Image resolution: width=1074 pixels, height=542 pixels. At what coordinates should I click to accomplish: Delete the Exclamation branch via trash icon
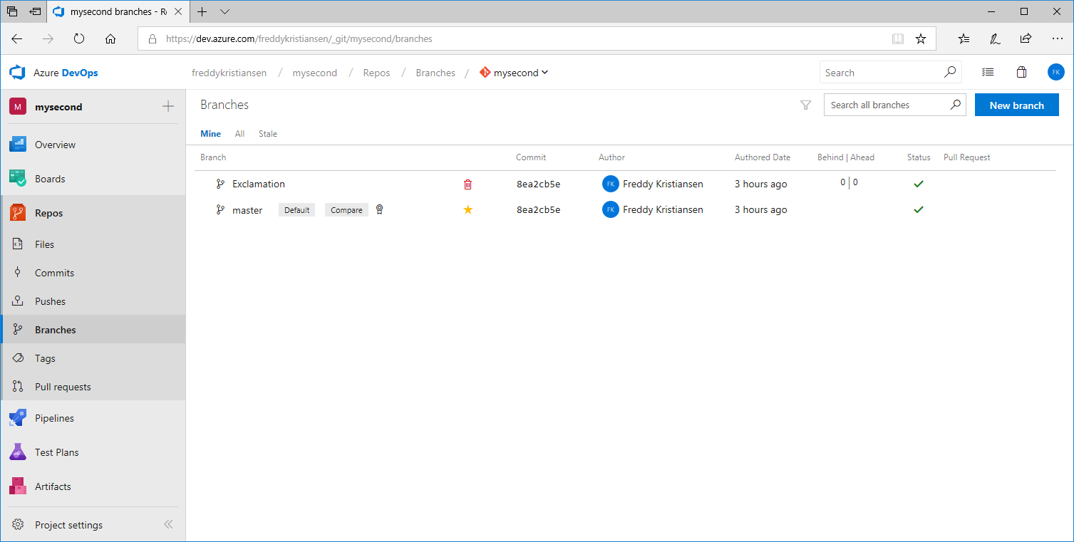(468, 184)
